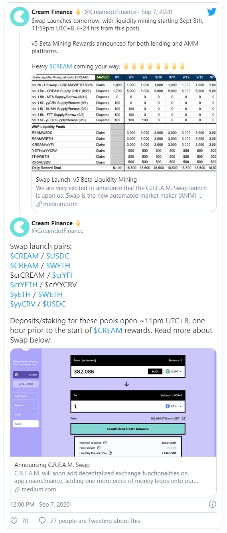The height and width of the screenshot is (533, 227).
Task: Click the 27 people are Tweeting link
Action: 95,521
